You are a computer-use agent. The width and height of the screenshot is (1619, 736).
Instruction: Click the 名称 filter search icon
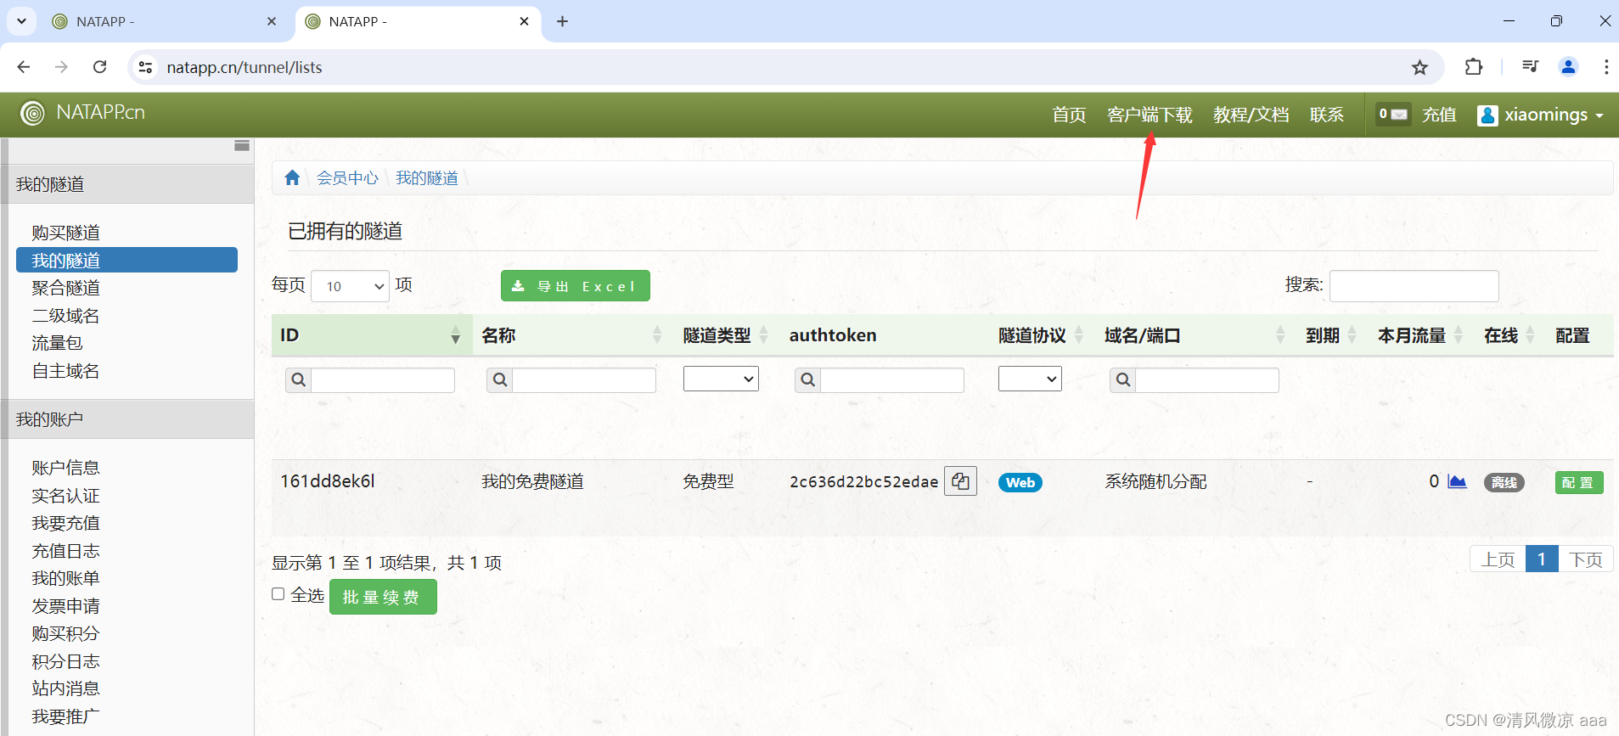pos(500,380)
